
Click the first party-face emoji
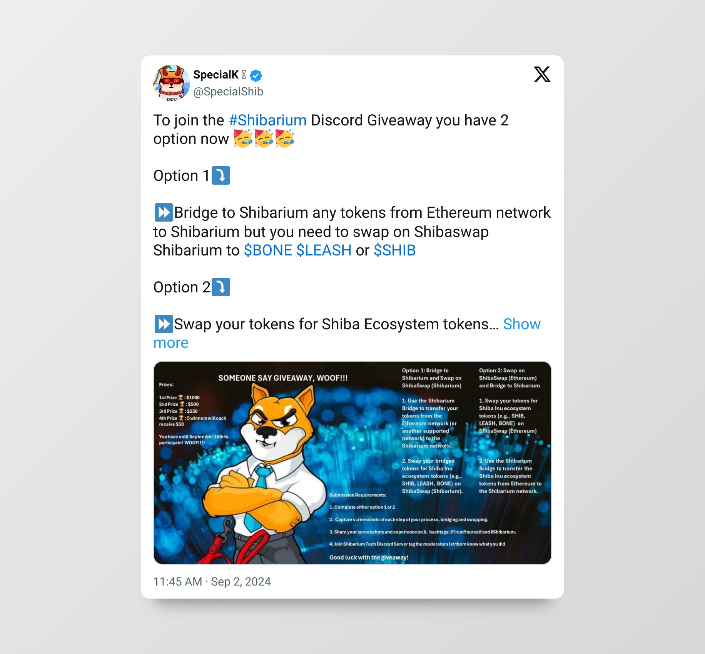(243, 138)
